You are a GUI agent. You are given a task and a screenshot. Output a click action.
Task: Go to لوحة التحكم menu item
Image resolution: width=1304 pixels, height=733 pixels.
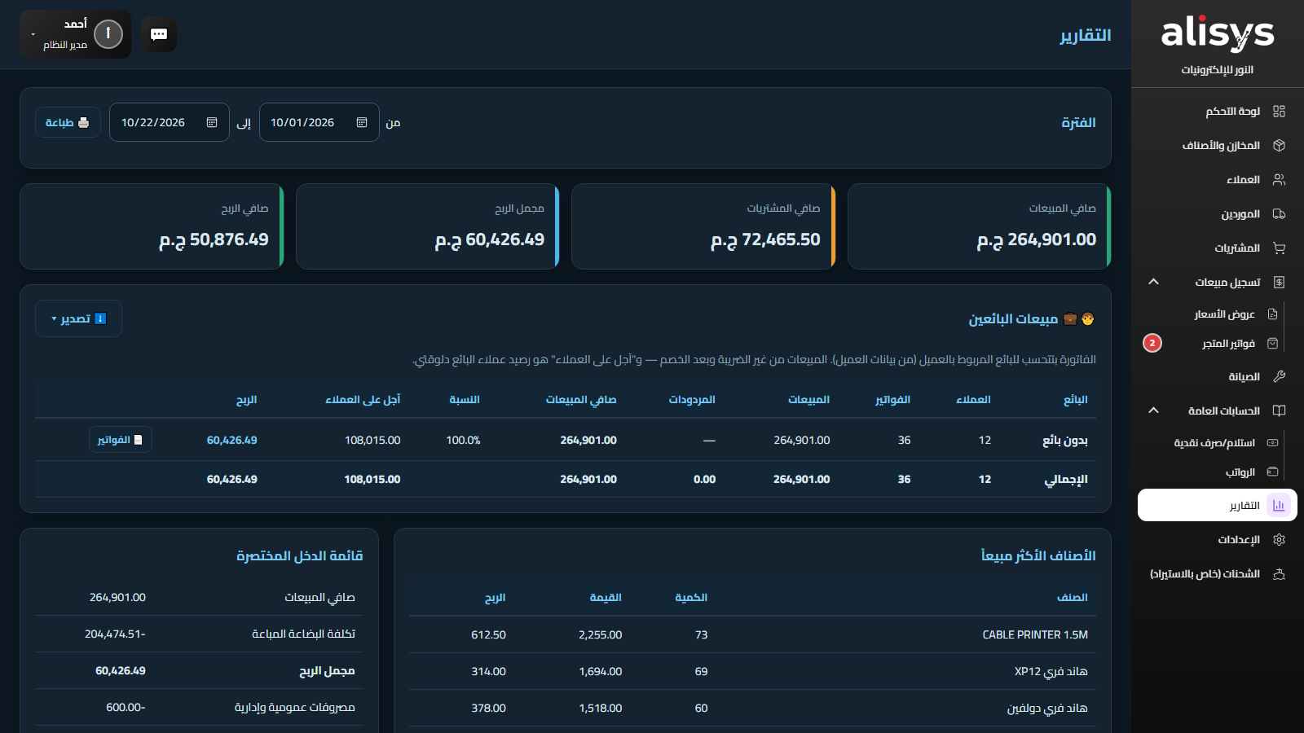click(x=1218, y=111)
